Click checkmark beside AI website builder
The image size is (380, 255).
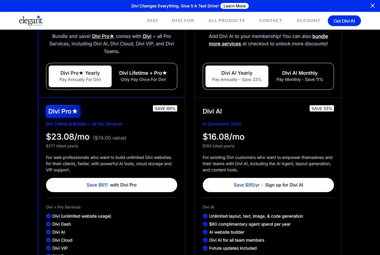pyautogui.click(x=205, y=232)
